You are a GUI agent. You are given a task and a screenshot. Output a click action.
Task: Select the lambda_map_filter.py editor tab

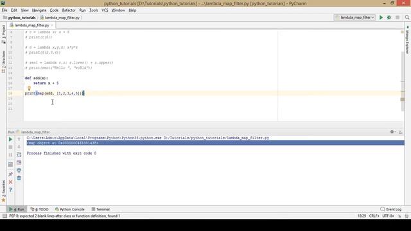click(x=31, y=25)
